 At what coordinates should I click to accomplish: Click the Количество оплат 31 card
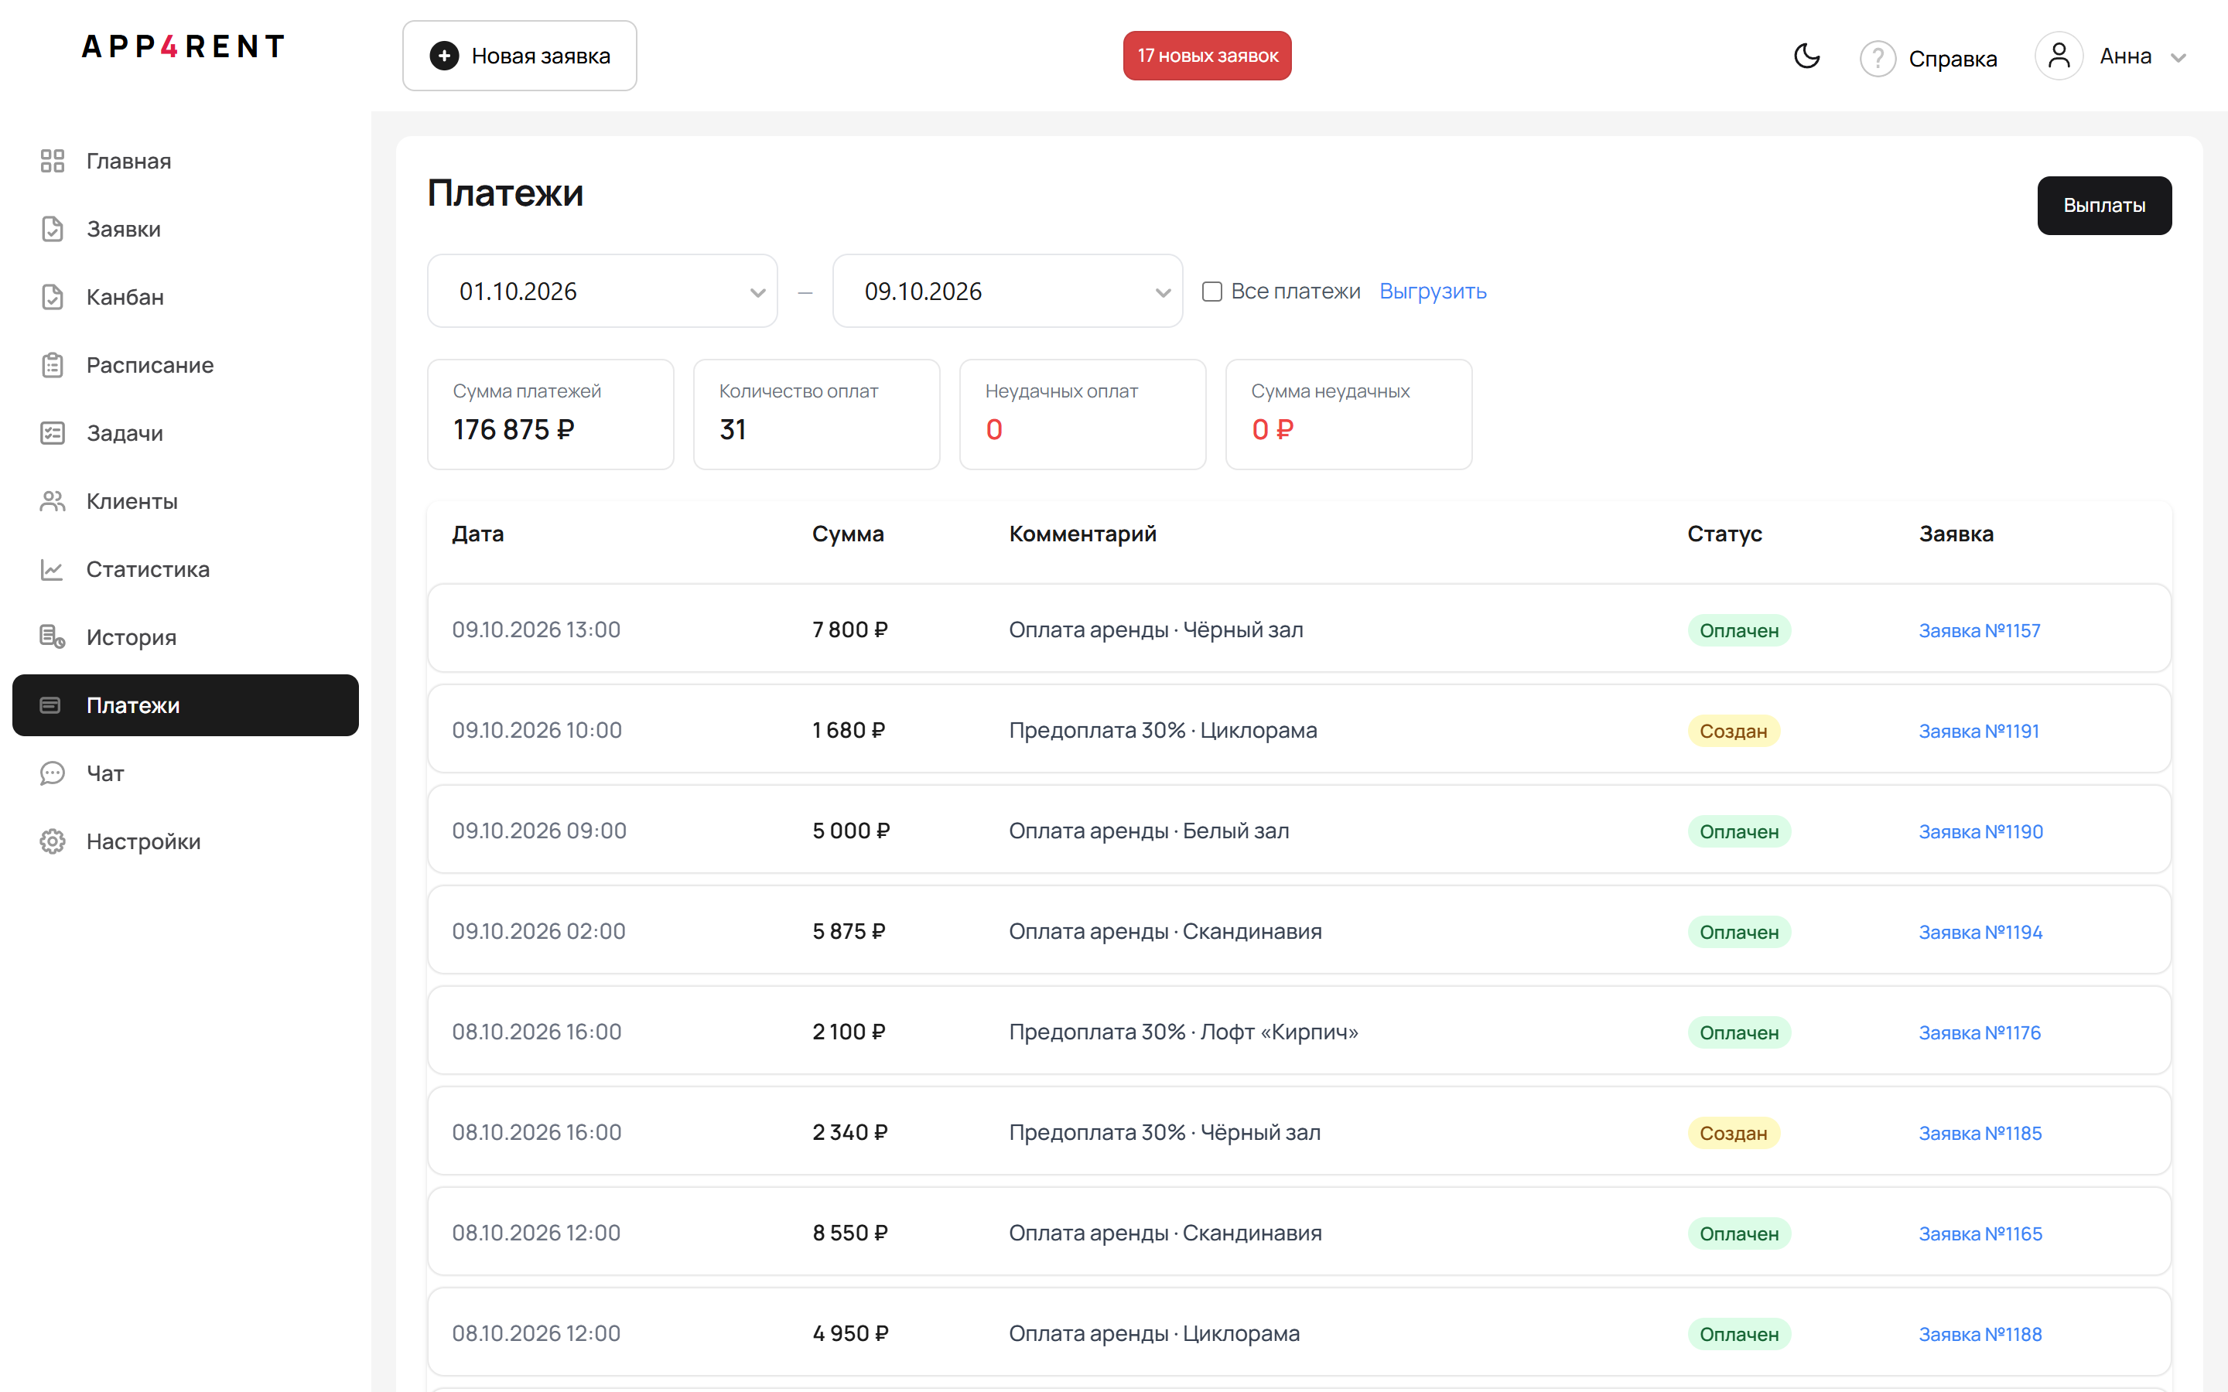coord(817,415)
